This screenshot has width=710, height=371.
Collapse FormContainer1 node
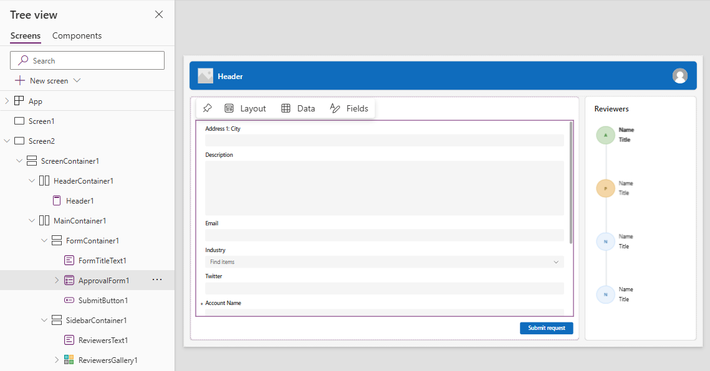click(44, 240)
